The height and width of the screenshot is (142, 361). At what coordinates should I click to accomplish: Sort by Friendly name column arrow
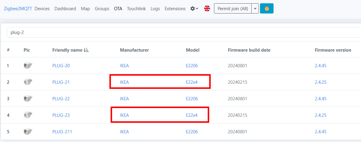(x=87, y=50)
